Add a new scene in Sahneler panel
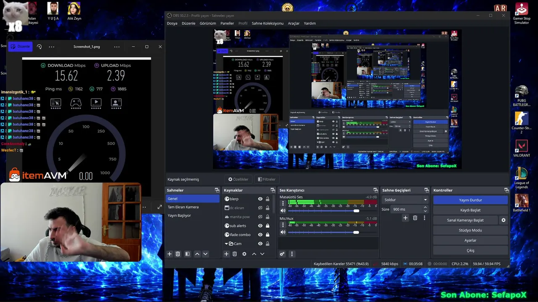This screenshot has width=538, height=302. coord(169,254)
